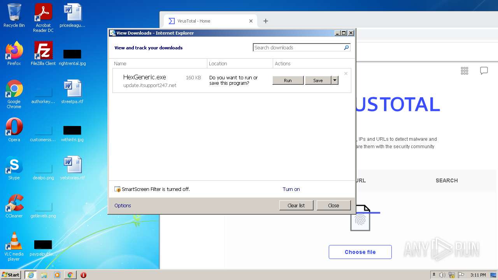Screen dimensions: 498x280
Task: Click the red Opera taskbar icon
Action: coord(83,275)
